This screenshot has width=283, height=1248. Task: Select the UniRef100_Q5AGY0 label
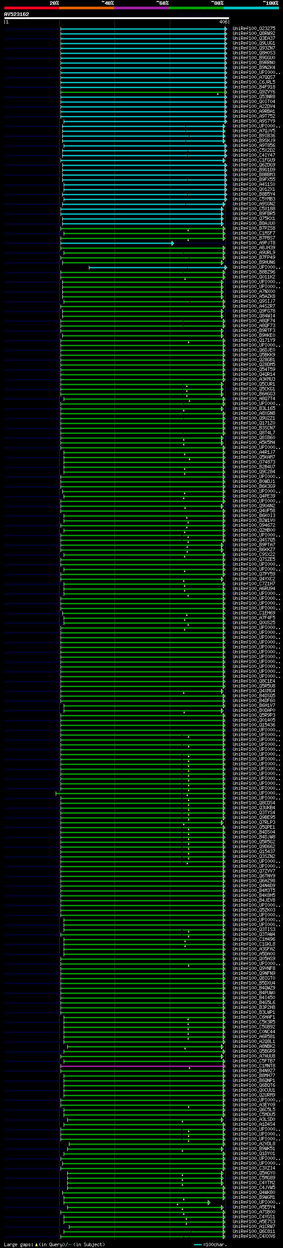coord(253,1173)
